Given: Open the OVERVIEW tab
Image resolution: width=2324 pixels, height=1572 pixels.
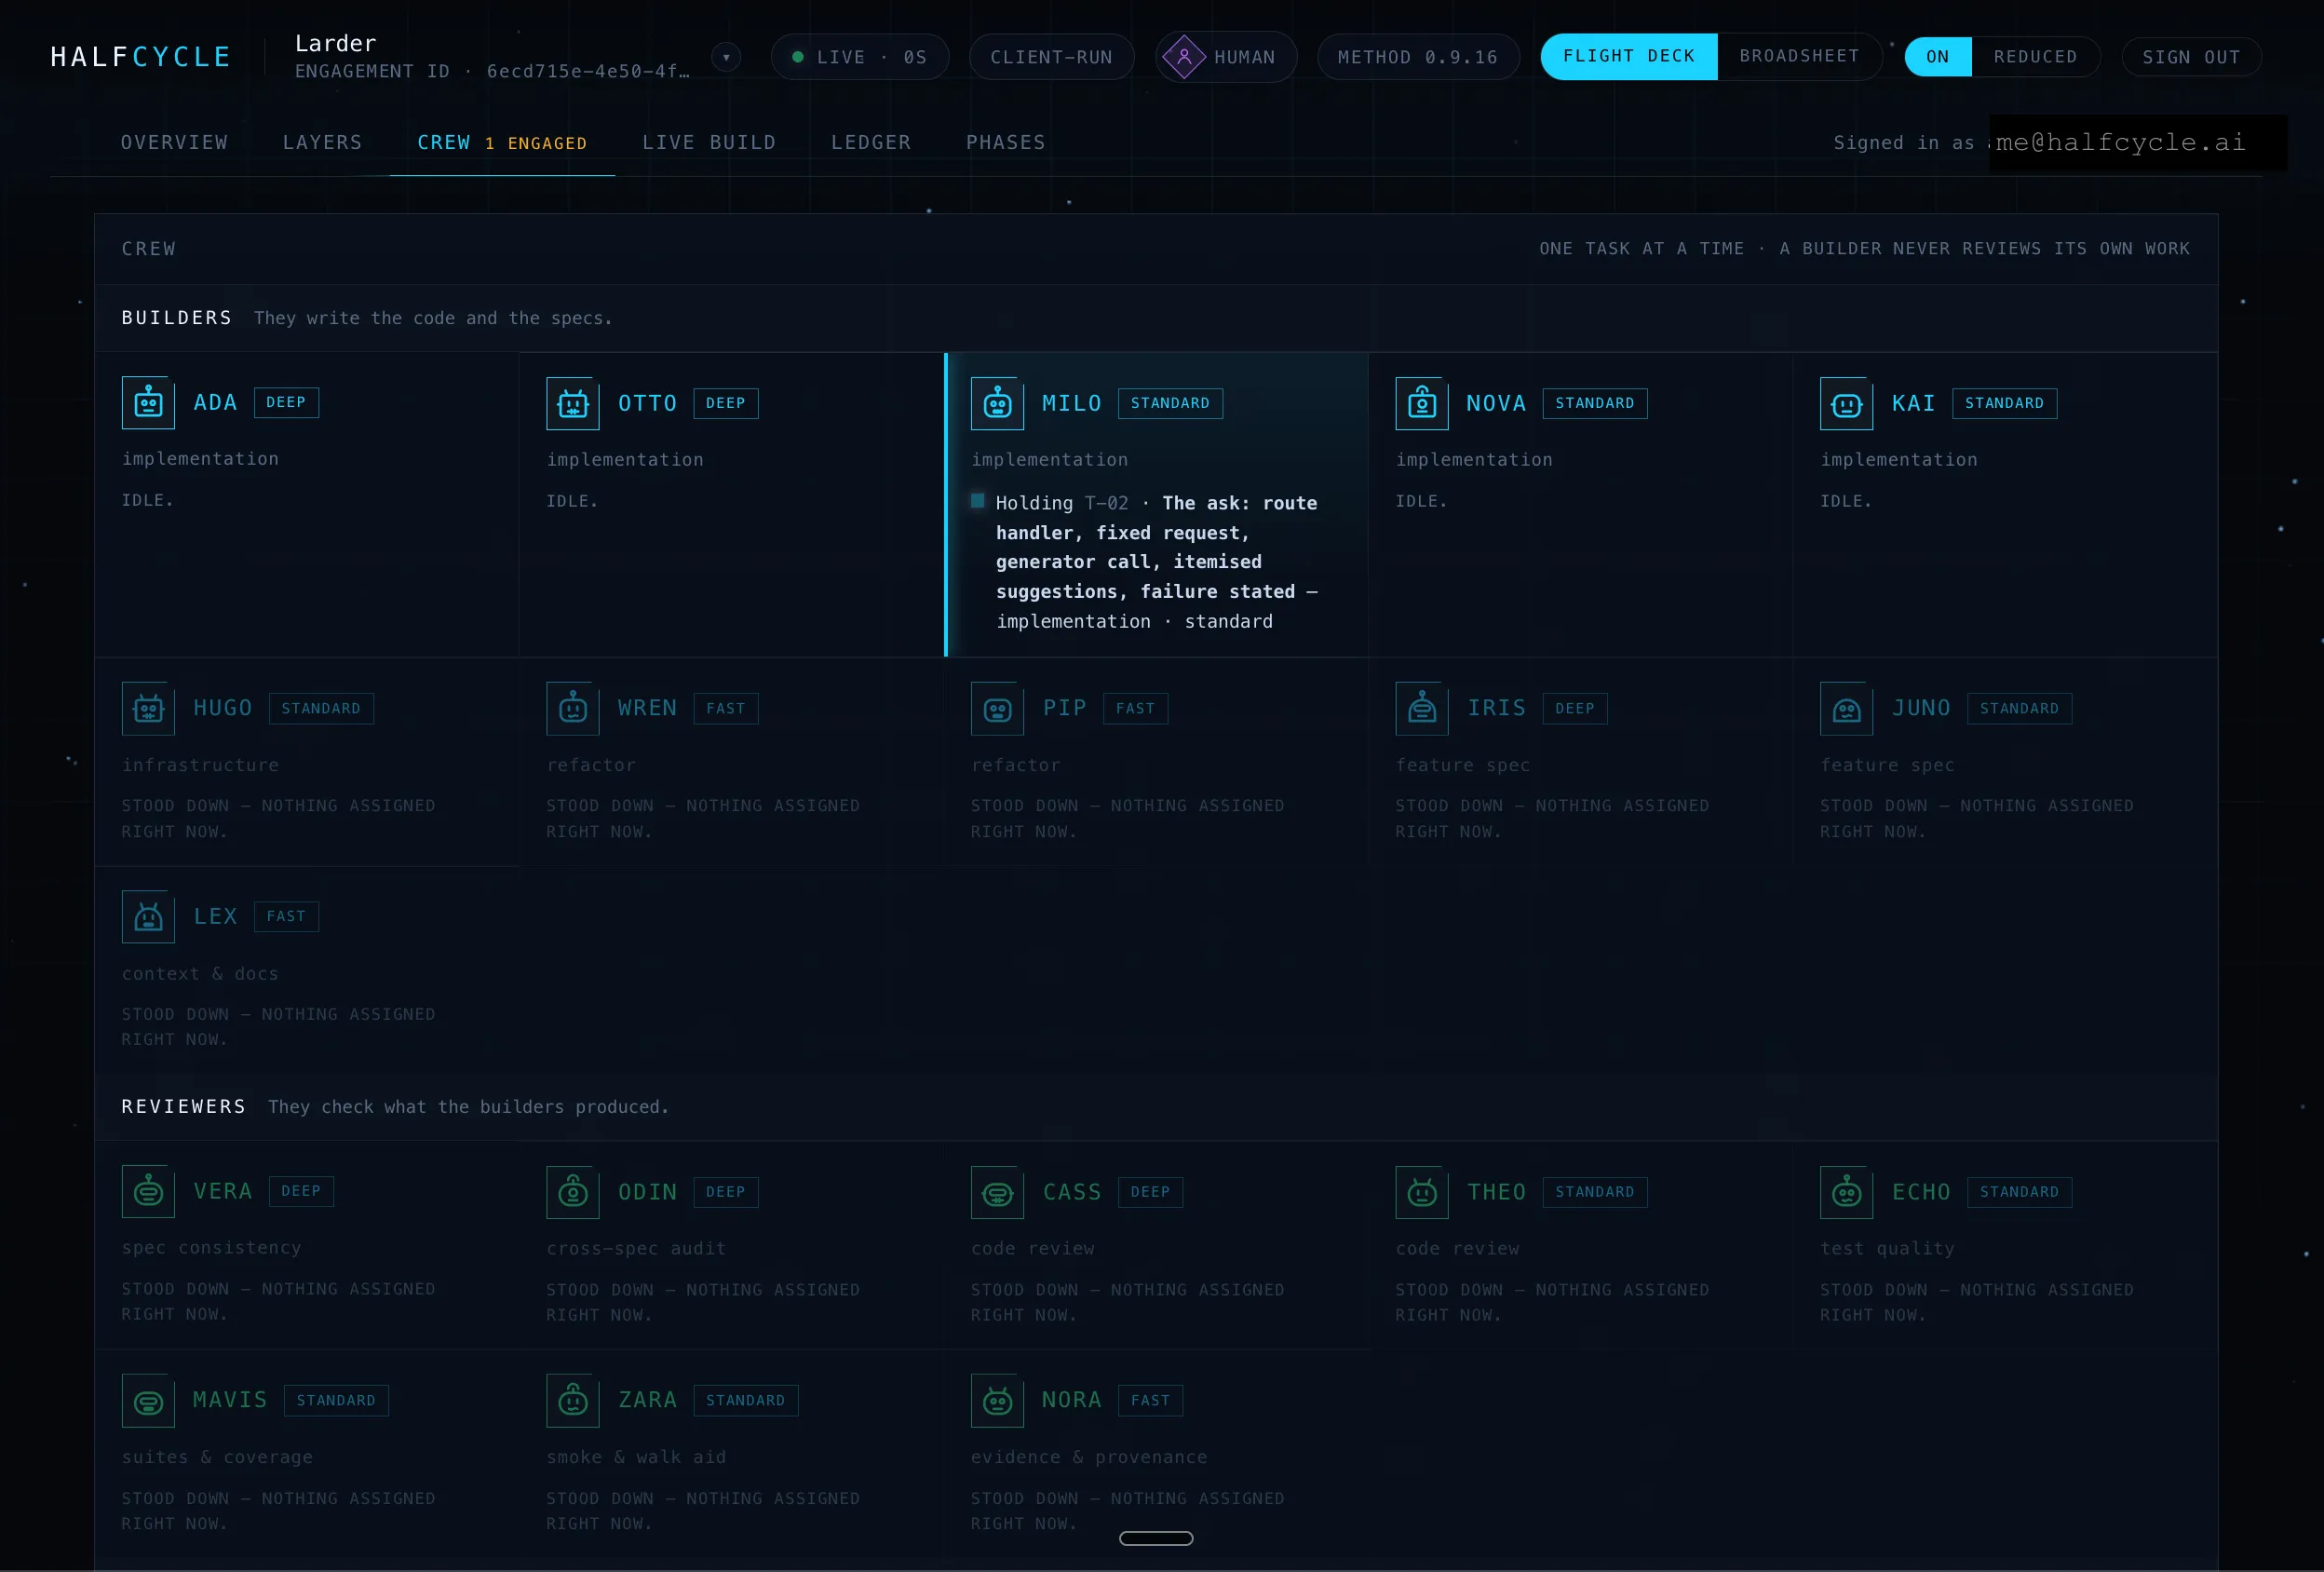Looking at the screenshot, I should click(x=174, y=143).
